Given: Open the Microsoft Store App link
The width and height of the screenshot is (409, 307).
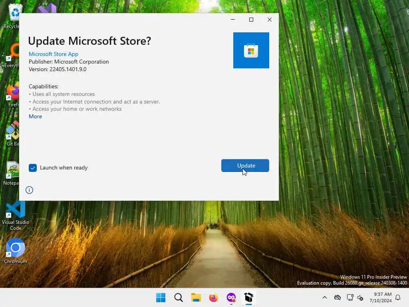Looking at the screenshot, I should click(54, 54).
